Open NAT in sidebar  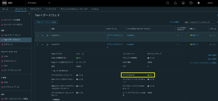click(x=4, y=66)
